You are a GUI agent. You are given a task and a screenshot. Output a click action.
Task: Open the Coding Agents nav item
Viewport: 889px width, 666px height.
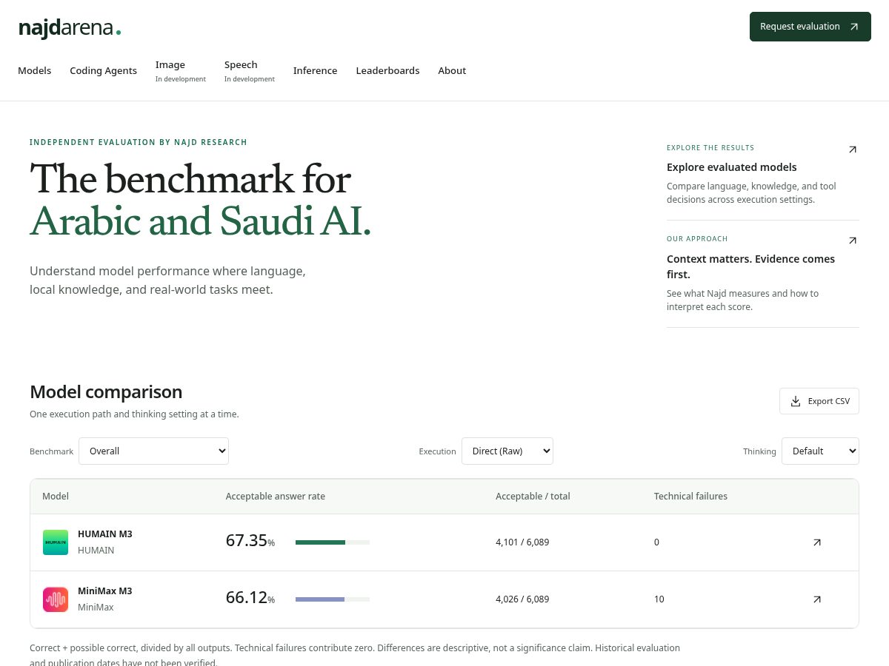(104, 71)
